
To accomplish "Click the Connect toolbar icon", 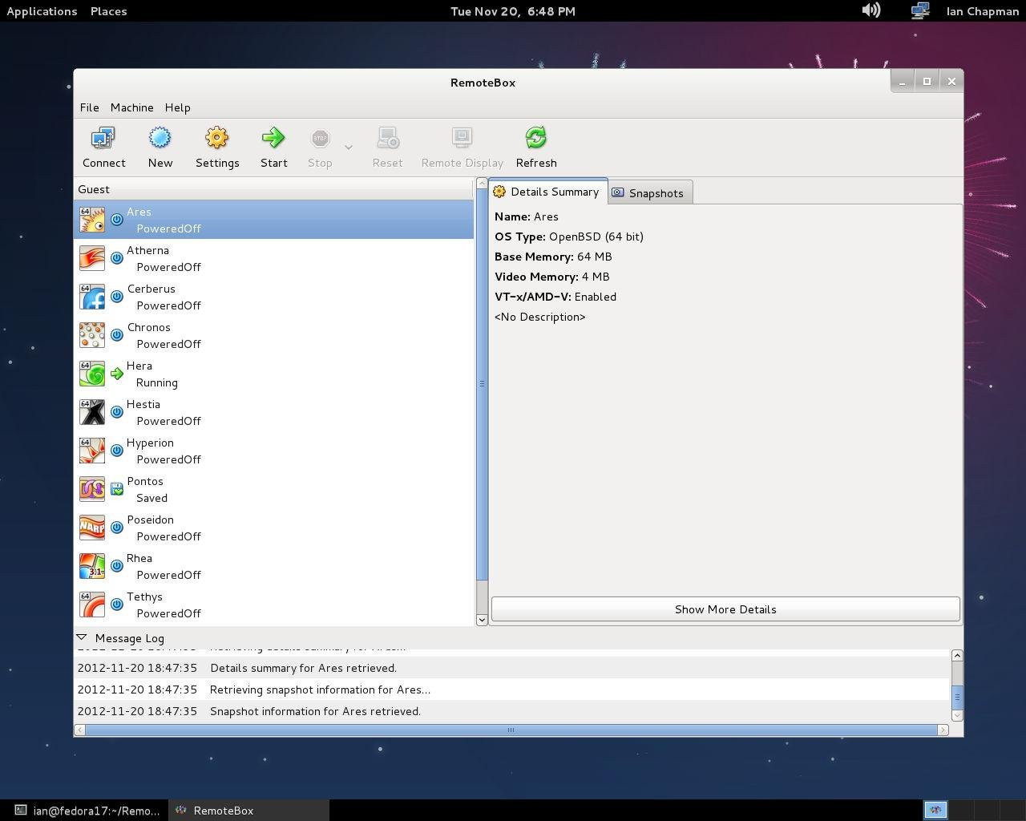I will 103,139.
